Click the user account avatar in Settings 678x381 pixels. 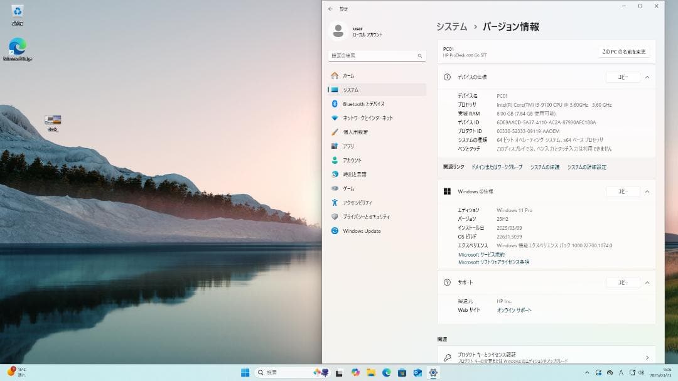click(x=339, y=31)
